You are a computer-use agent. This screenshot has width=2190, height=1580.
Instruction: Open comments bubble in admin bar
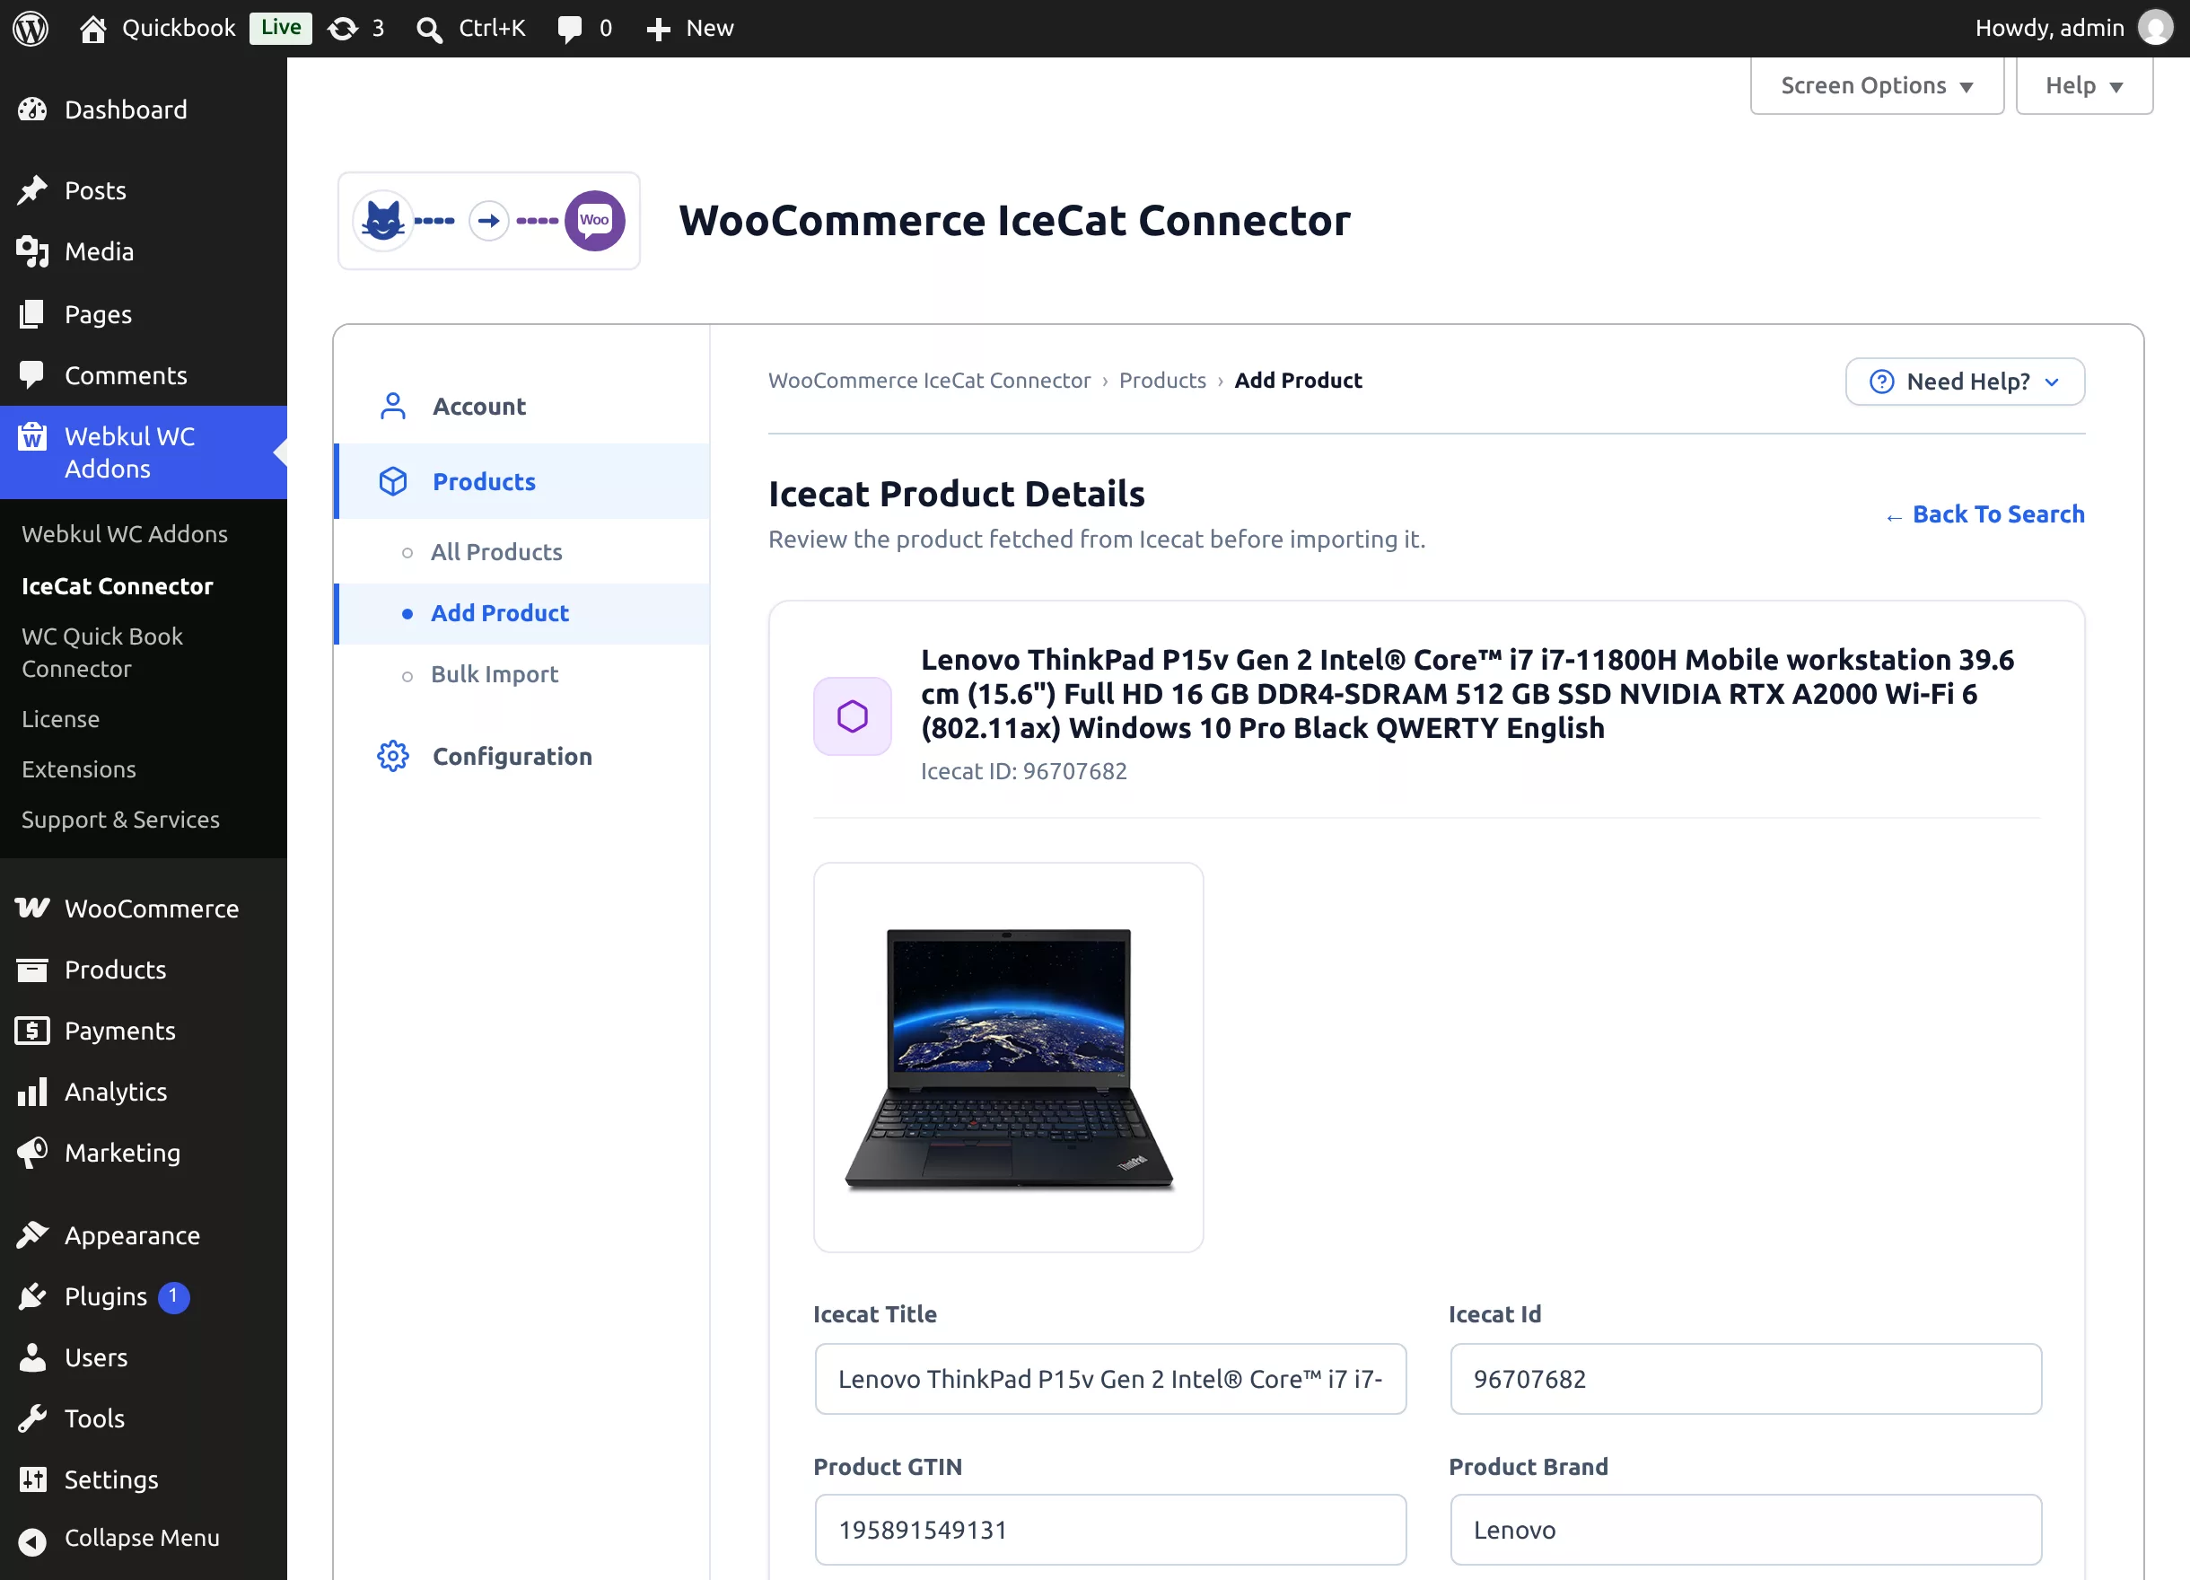(x=570, y=29)
